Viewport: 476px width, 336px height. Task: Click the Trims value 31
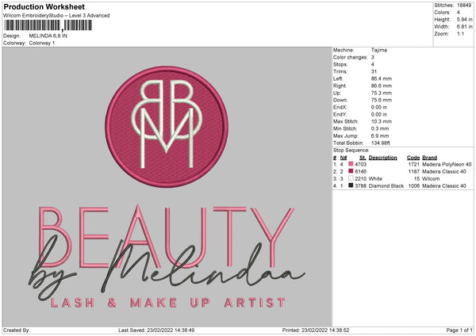[374, 71]
